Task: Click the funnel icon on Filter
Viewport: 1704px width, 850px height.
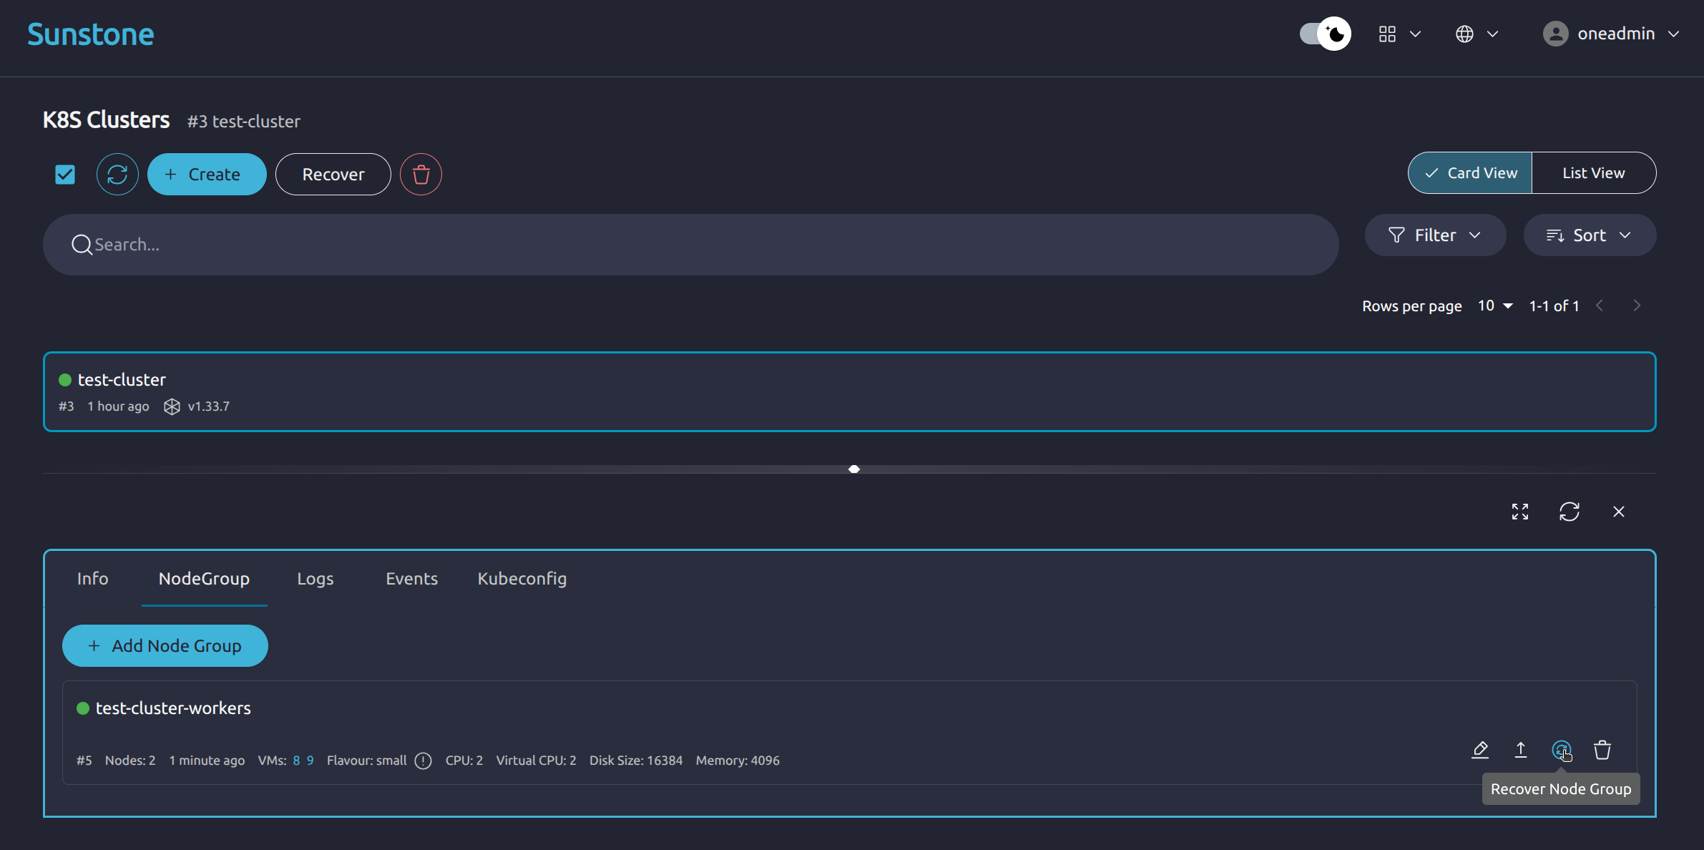Action: (x=1396, y=235)
